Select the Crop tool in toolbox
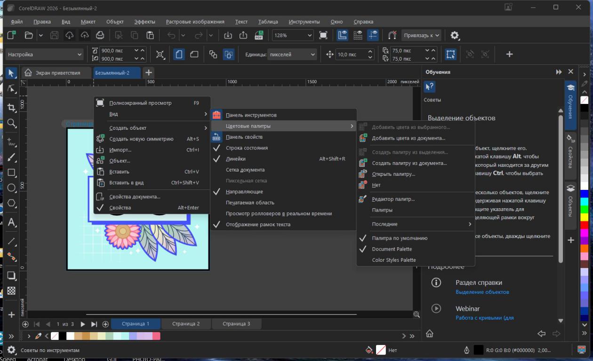 pyautogui.click(x=12, y=108)
